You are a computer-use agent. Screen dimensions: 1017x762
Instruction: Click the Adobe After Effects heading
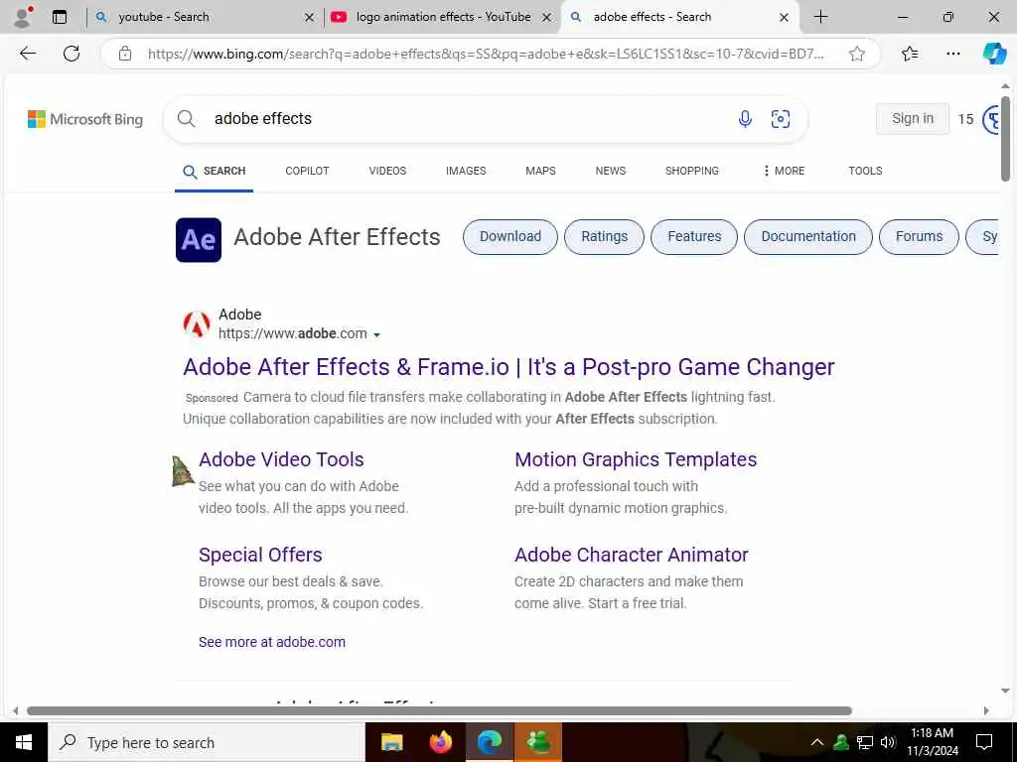coord(337,237)
